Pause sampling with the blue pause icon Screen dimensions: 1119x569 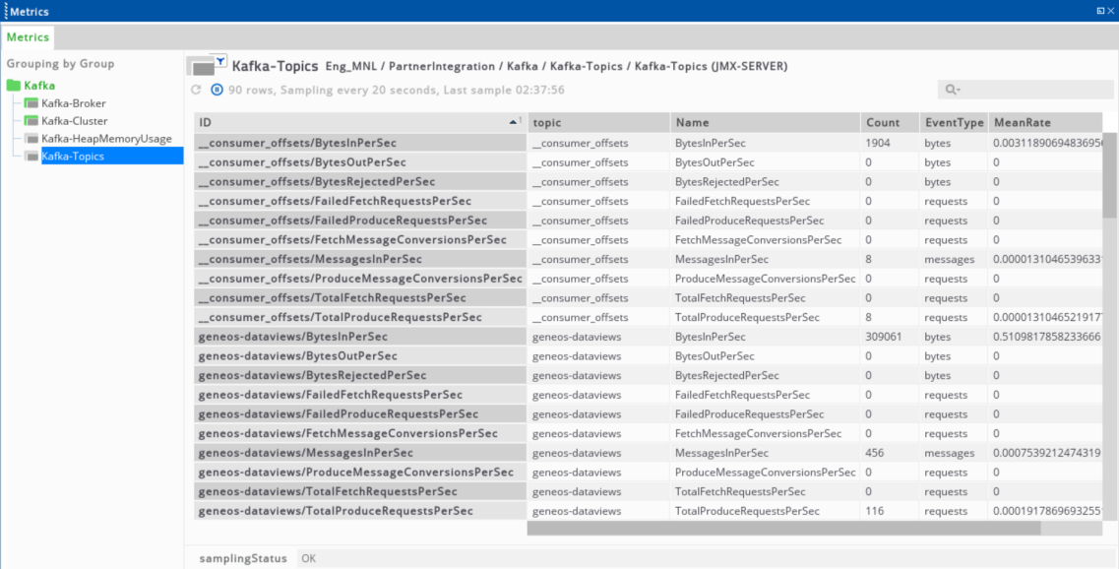coord(217,90)
